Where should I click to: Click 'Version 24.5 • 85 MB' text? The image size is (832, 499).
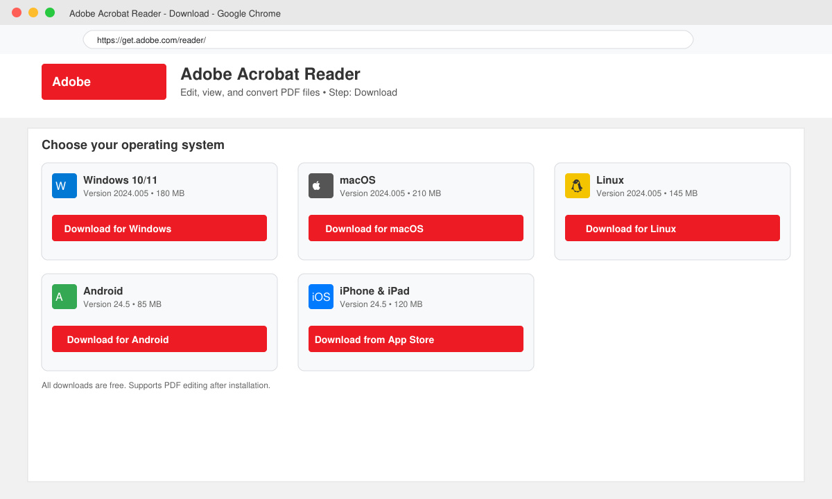[x=122, y=304]
